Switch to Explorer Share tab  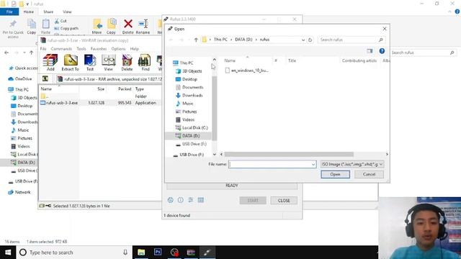[48, 12]
